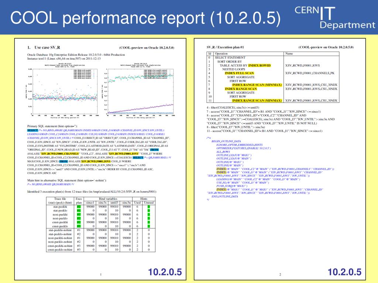Click the 'nost-peekhi' row label
This screenshot has height=283, width=378.
click(x=60, y=214)
